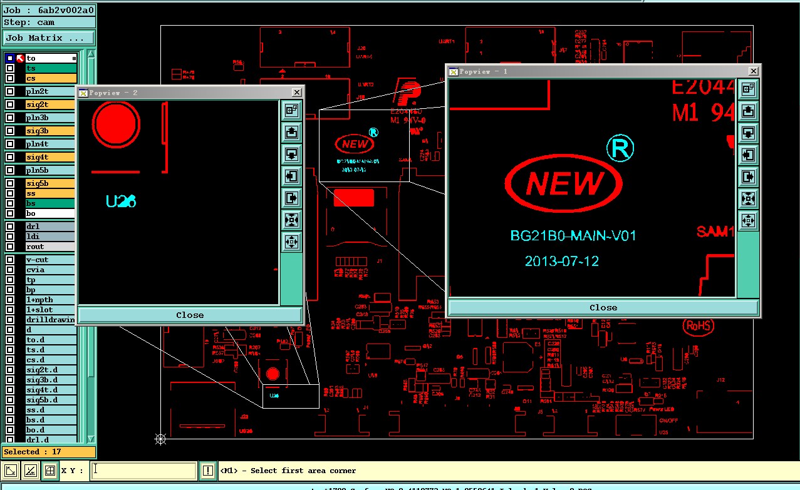
Task: Toggle checkbox for layer pln3b
Action: coord(10,118)
